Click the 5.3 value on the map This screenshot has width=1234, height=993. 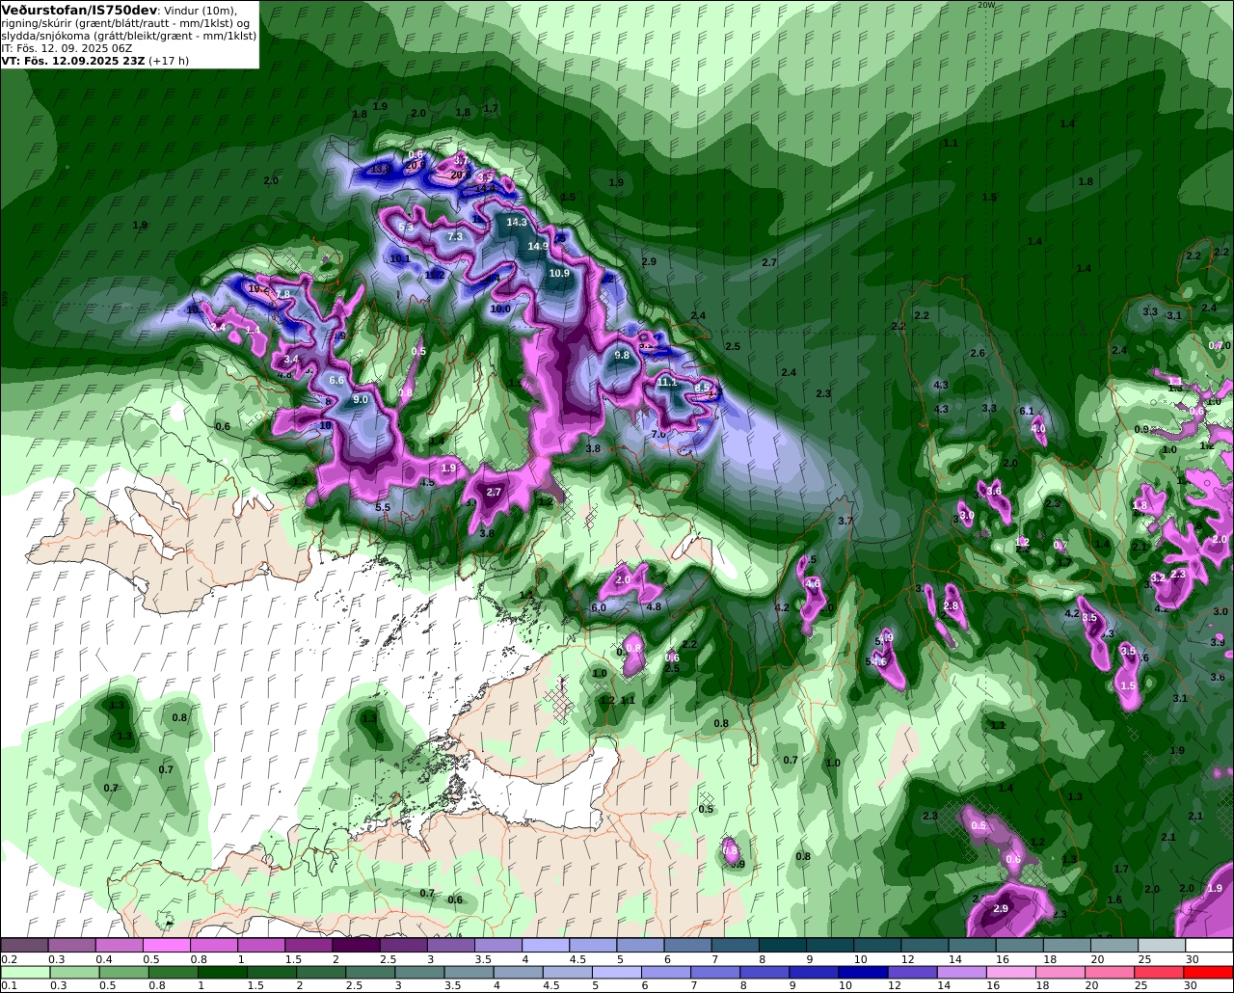(x=406, y=227)
